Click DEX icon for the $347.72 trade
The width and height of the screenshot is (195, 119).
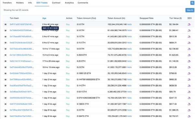click(x=189, y=98)
